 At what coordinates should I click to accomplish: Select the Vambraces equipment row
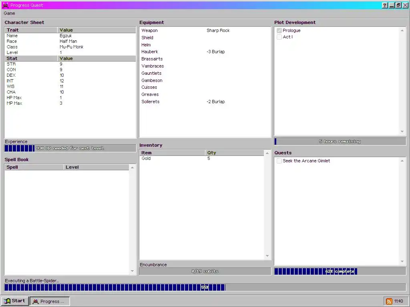tap(205, 66)
